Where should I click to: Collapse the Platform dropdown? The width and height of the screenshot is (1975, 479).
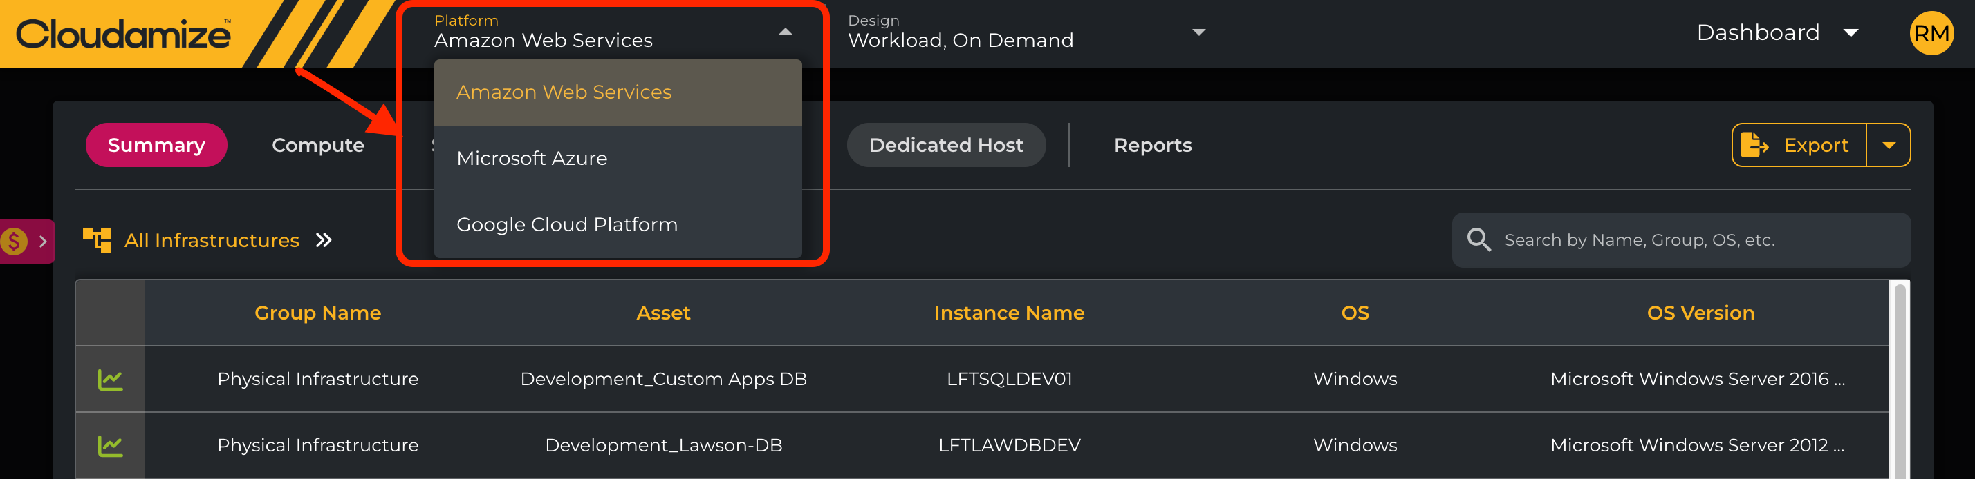tap(785, 32)
